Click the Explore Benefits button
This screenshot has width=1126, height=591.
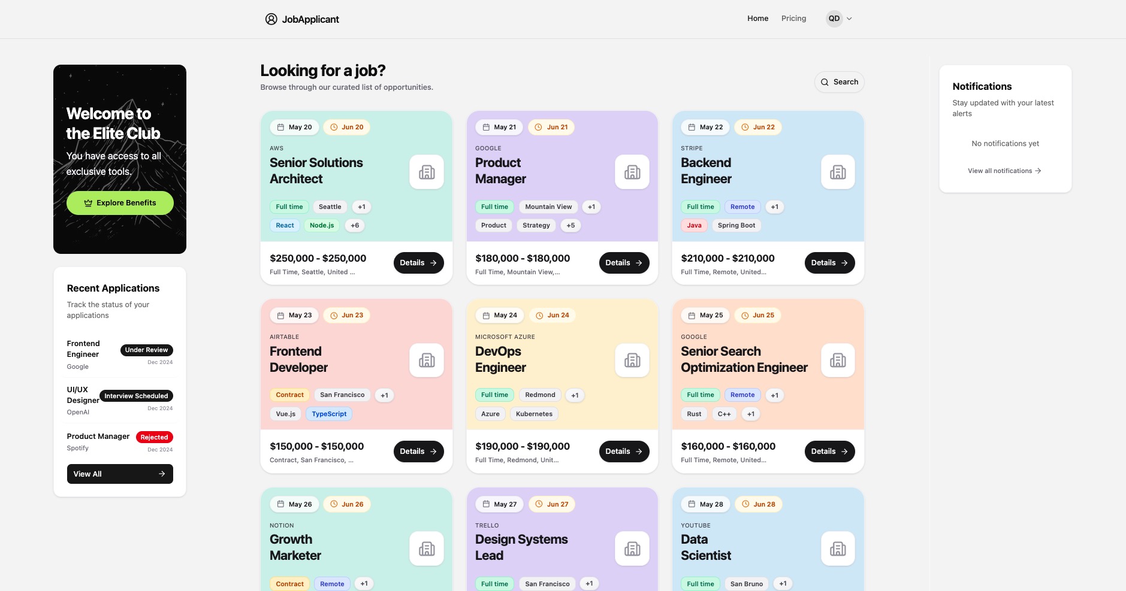tap(120, 203)
